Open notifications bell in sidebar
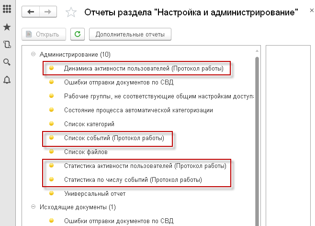 [x=7, y=80]
